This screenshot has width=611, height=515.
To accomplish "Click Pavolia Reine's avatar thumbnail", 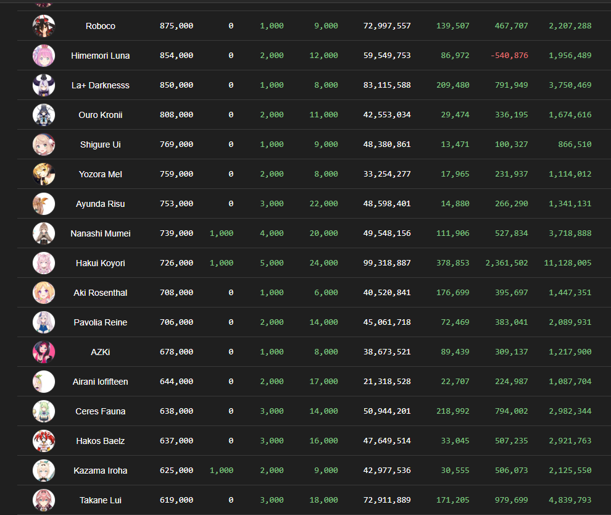I will [x=44, y=322].
